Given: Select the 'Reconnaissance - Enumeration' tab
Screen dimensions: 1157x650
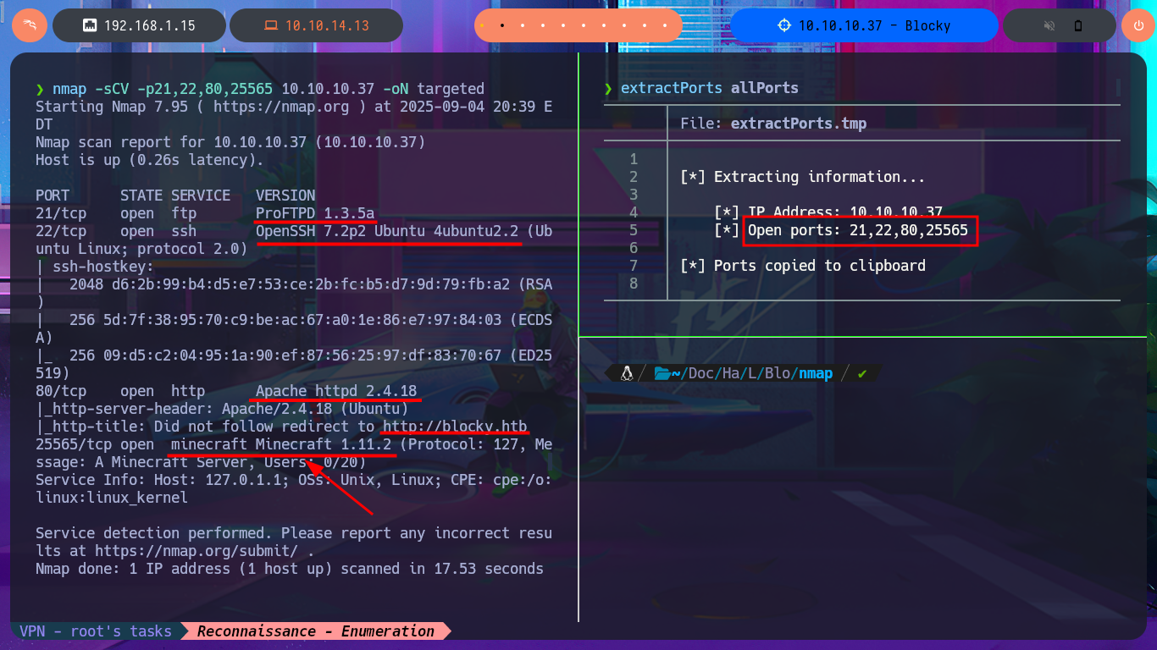Looking at the screenshot, I should (315, 631).
